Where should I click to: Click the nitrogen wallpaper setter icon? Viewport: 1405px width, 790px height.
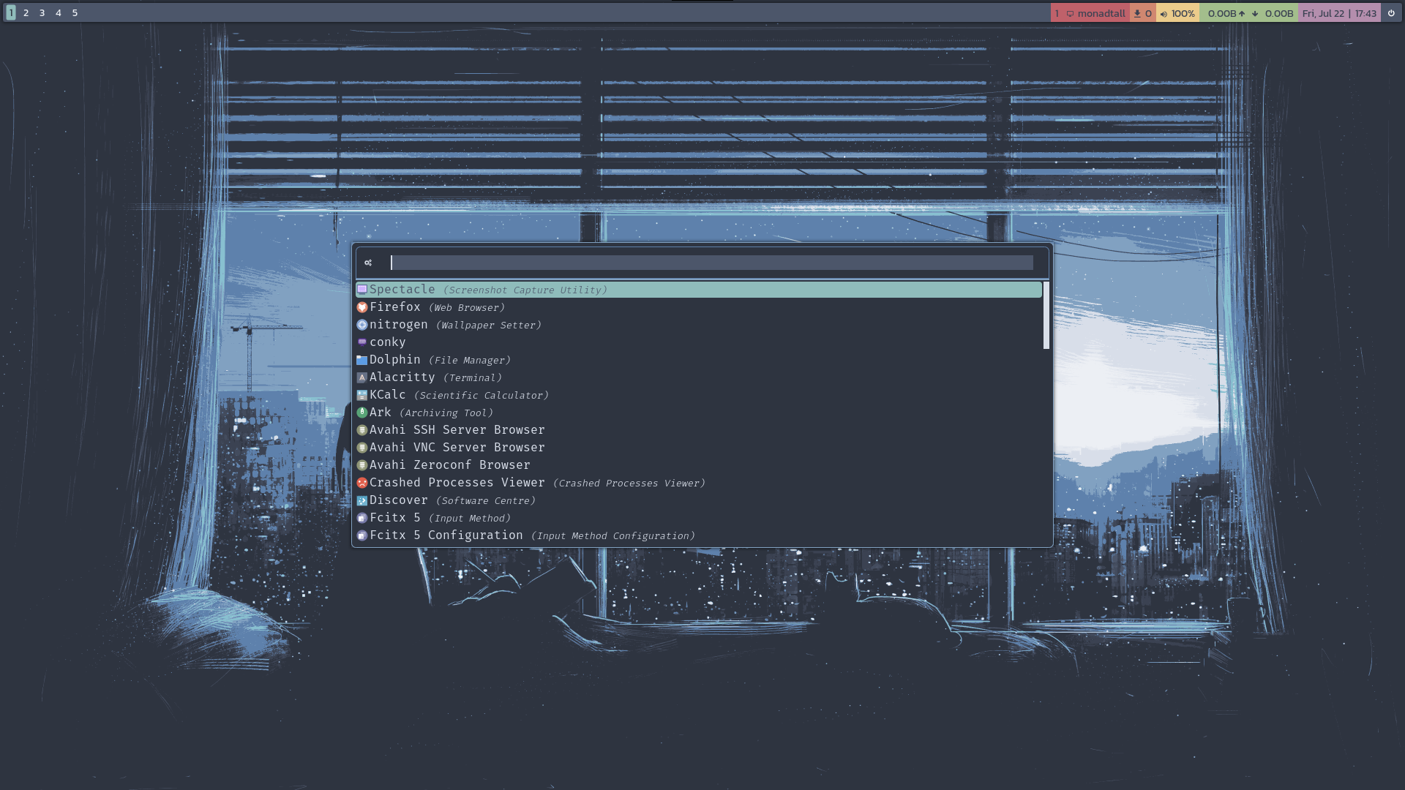[x=361, y=325]
